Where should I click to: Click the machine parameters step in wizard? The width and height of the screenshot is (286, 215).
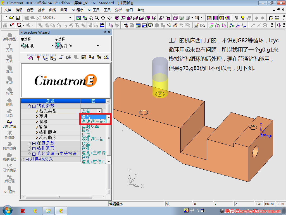tap(53, 58)
